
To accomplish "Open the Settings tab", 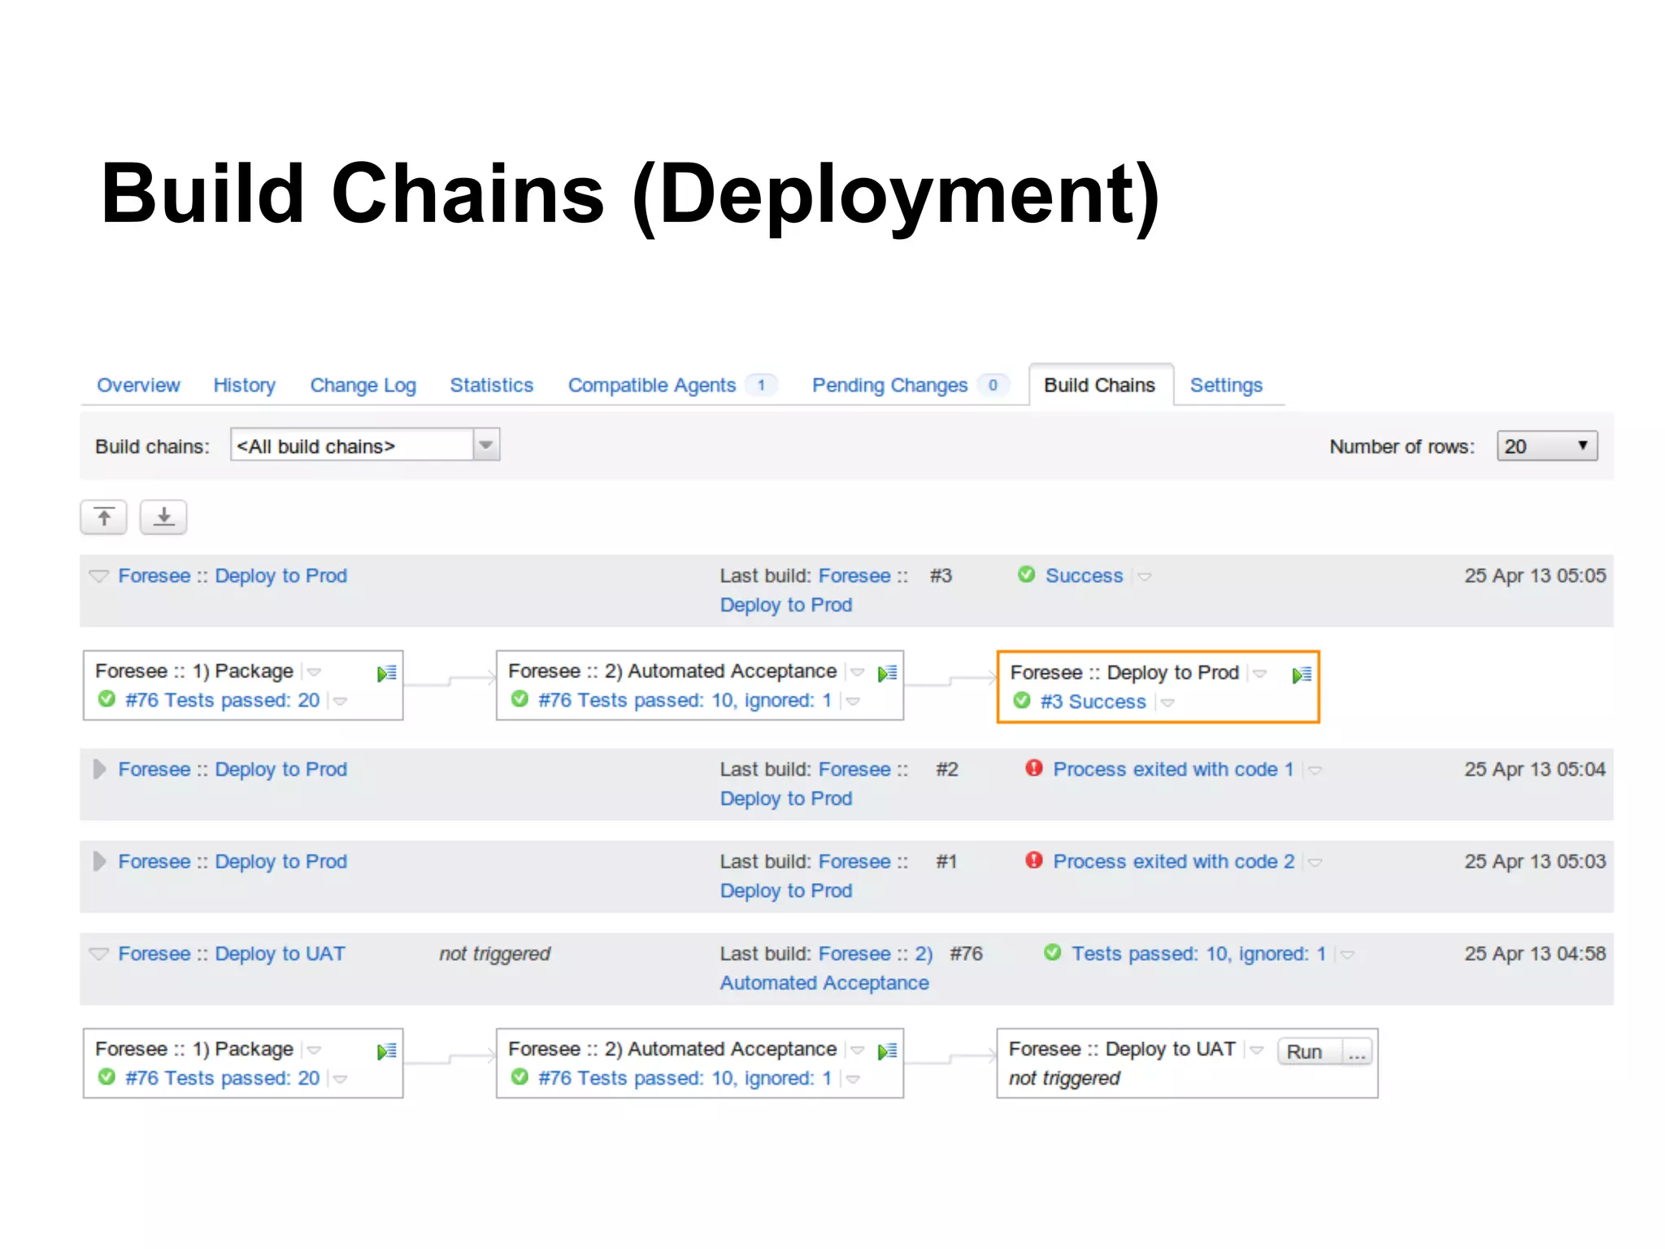I will pyautogui.click(x=1226, y=385).
